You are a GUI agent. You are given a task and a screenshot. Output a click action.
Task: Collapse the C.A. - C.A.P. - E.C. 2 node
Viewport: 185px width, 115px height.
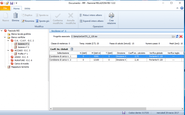8,41
